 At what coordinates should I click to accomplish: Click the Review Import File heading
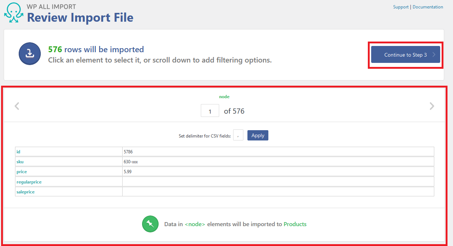click(x=80, y=17)
